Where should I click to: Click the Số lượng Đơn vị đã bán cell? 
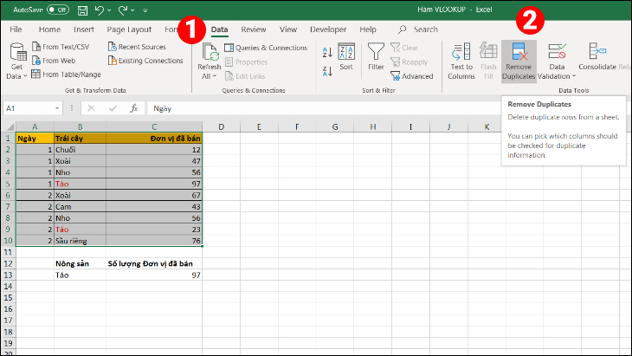point(154,263)
